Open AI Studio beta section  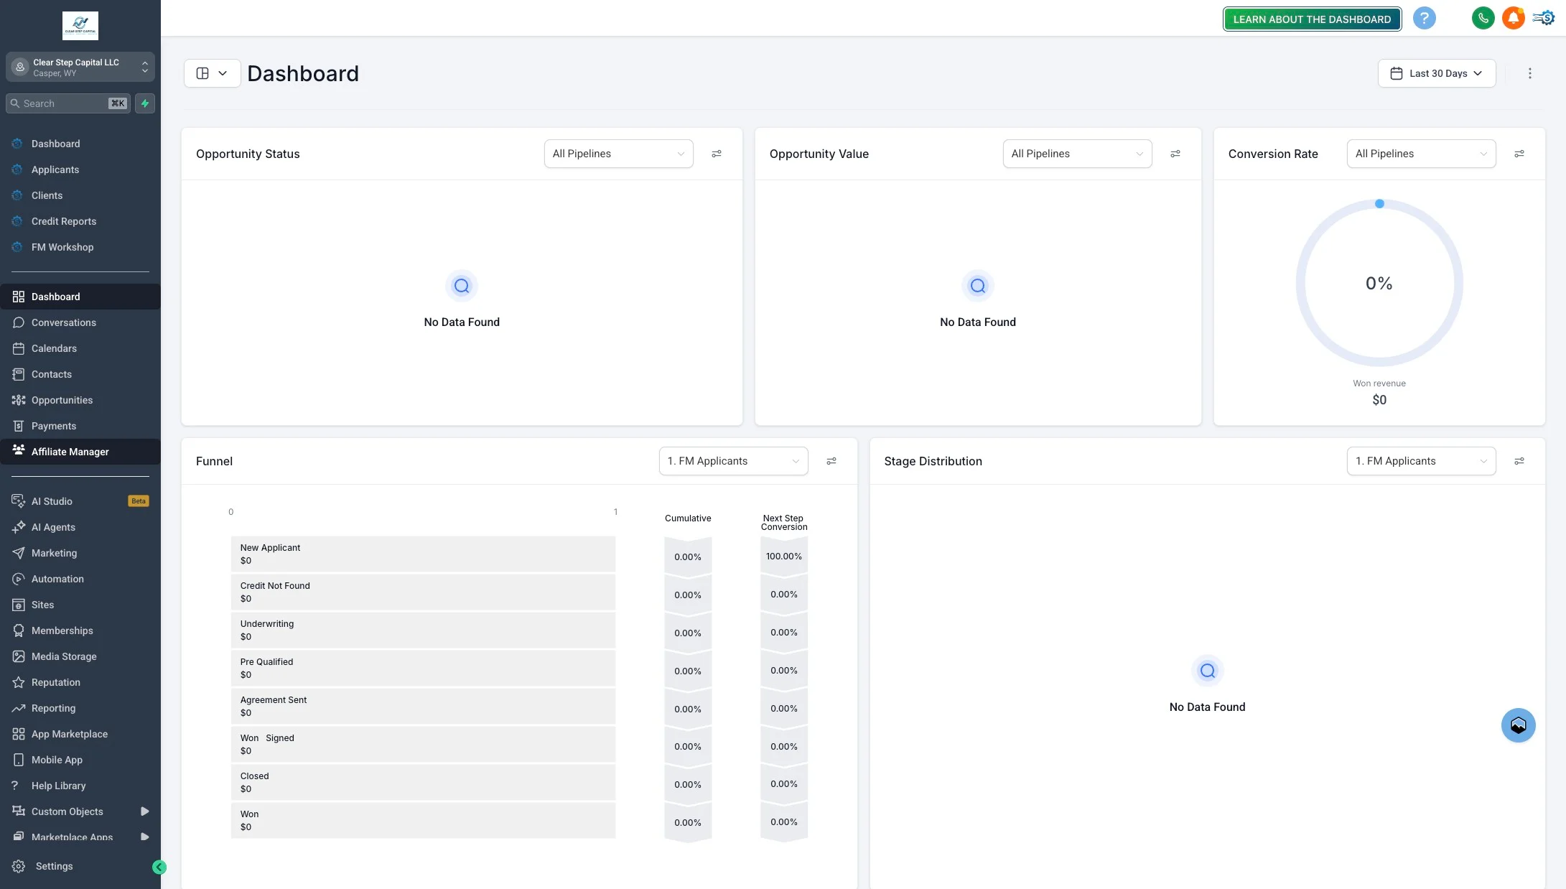pyautogui.click(x=80, y=501)
